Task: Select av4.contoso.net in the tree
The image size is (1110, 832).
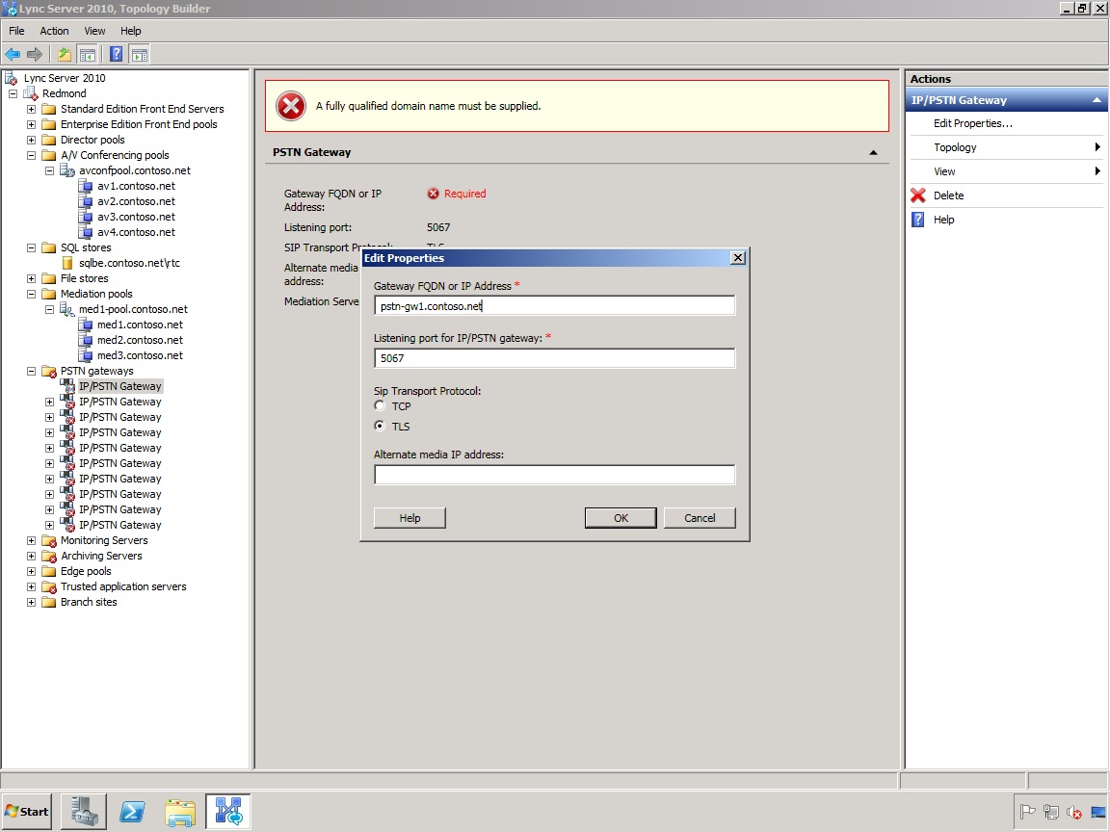Action: click(136, 232)
